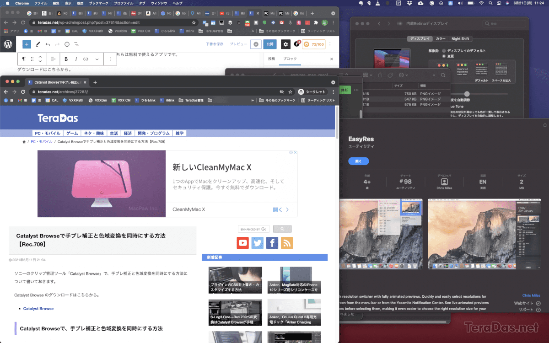Click the Facebook social icon on TeraDas
Viewport: 549px width, 343px height.
272,243
